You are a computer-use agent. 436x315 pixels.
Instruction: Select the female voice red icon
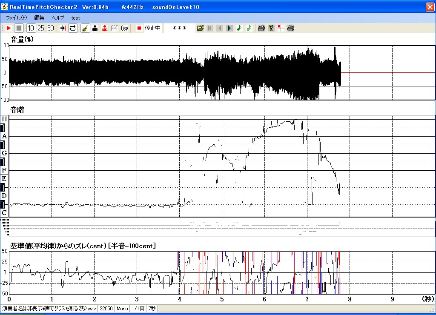coord(105,28)
